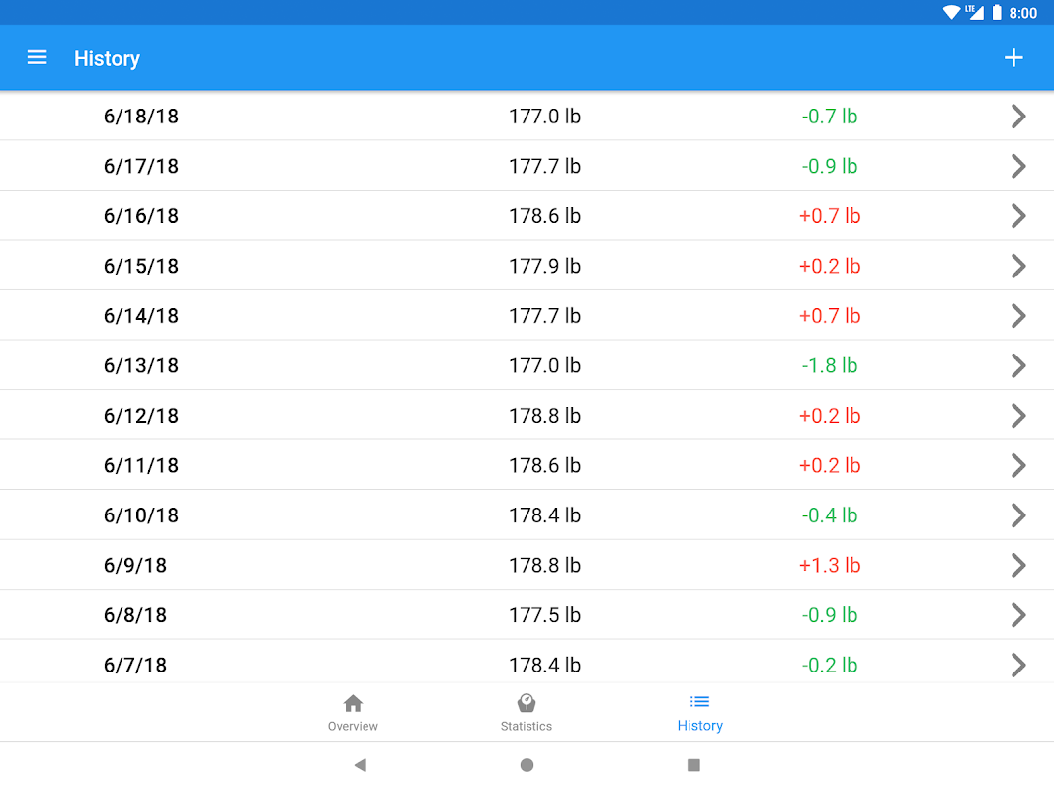
Task: Tap the +0.2 lb change on 6/15/18
Action: pyautogui.click(x=830, y=266)
